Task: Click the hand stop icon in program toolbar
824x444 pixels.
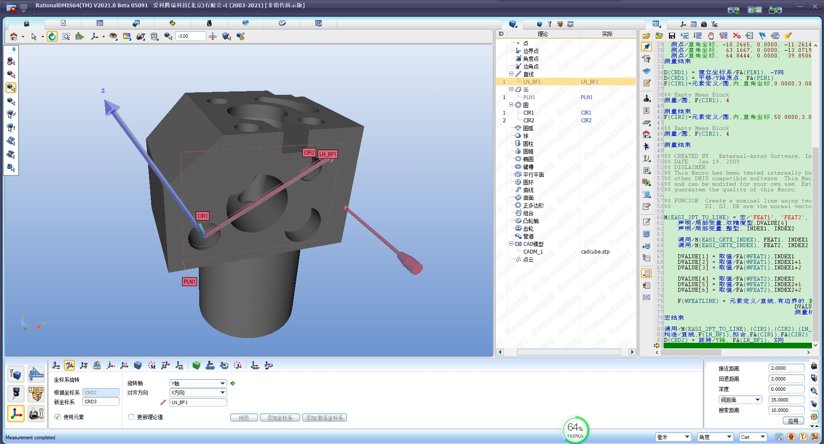Action: coord(711,36)
